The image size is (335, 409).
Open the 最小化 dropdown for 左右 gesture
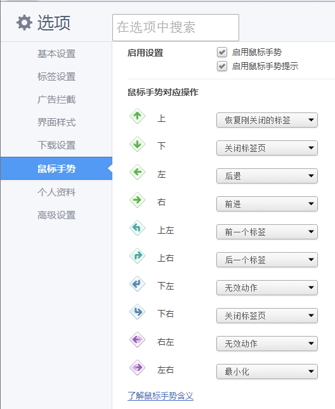267,372
